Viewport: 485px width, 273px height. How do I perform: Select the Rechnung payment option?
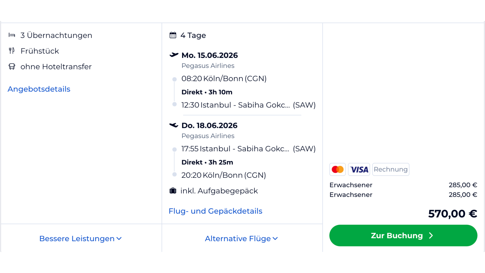tap(391, 169)
